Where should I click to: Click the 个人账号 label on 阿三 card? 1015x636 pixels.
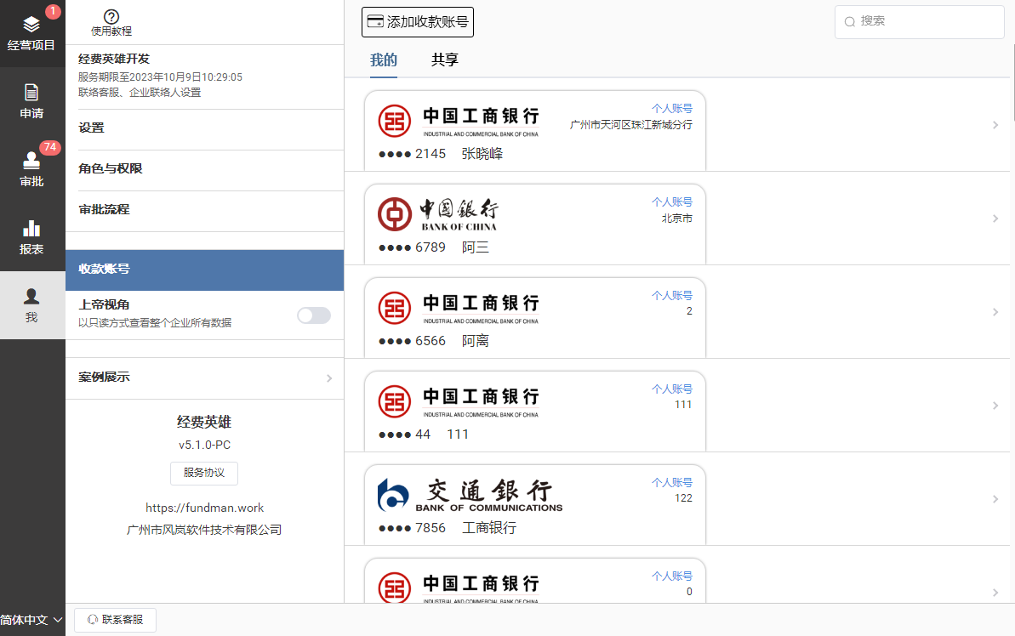click(672, 202)
